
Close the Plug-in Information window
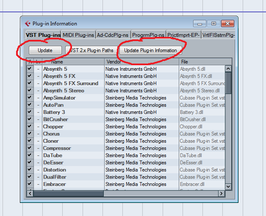[x=227, y=24]
